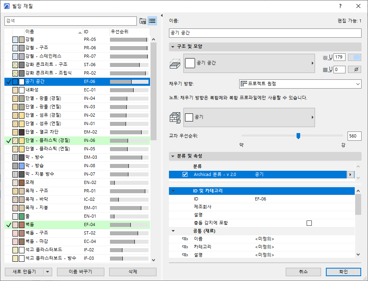The height and width of the screenshot is (281, 368).
Task: Click the fill icon of 막 - 방수
Action: point(15,157)
